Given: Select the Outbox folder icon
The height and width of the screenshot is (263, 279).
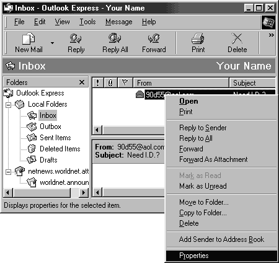Looking at the screenshot, I should point(32,127).
